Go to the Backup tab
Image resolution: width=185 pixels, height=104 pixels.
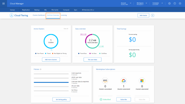tap(37, 10)
